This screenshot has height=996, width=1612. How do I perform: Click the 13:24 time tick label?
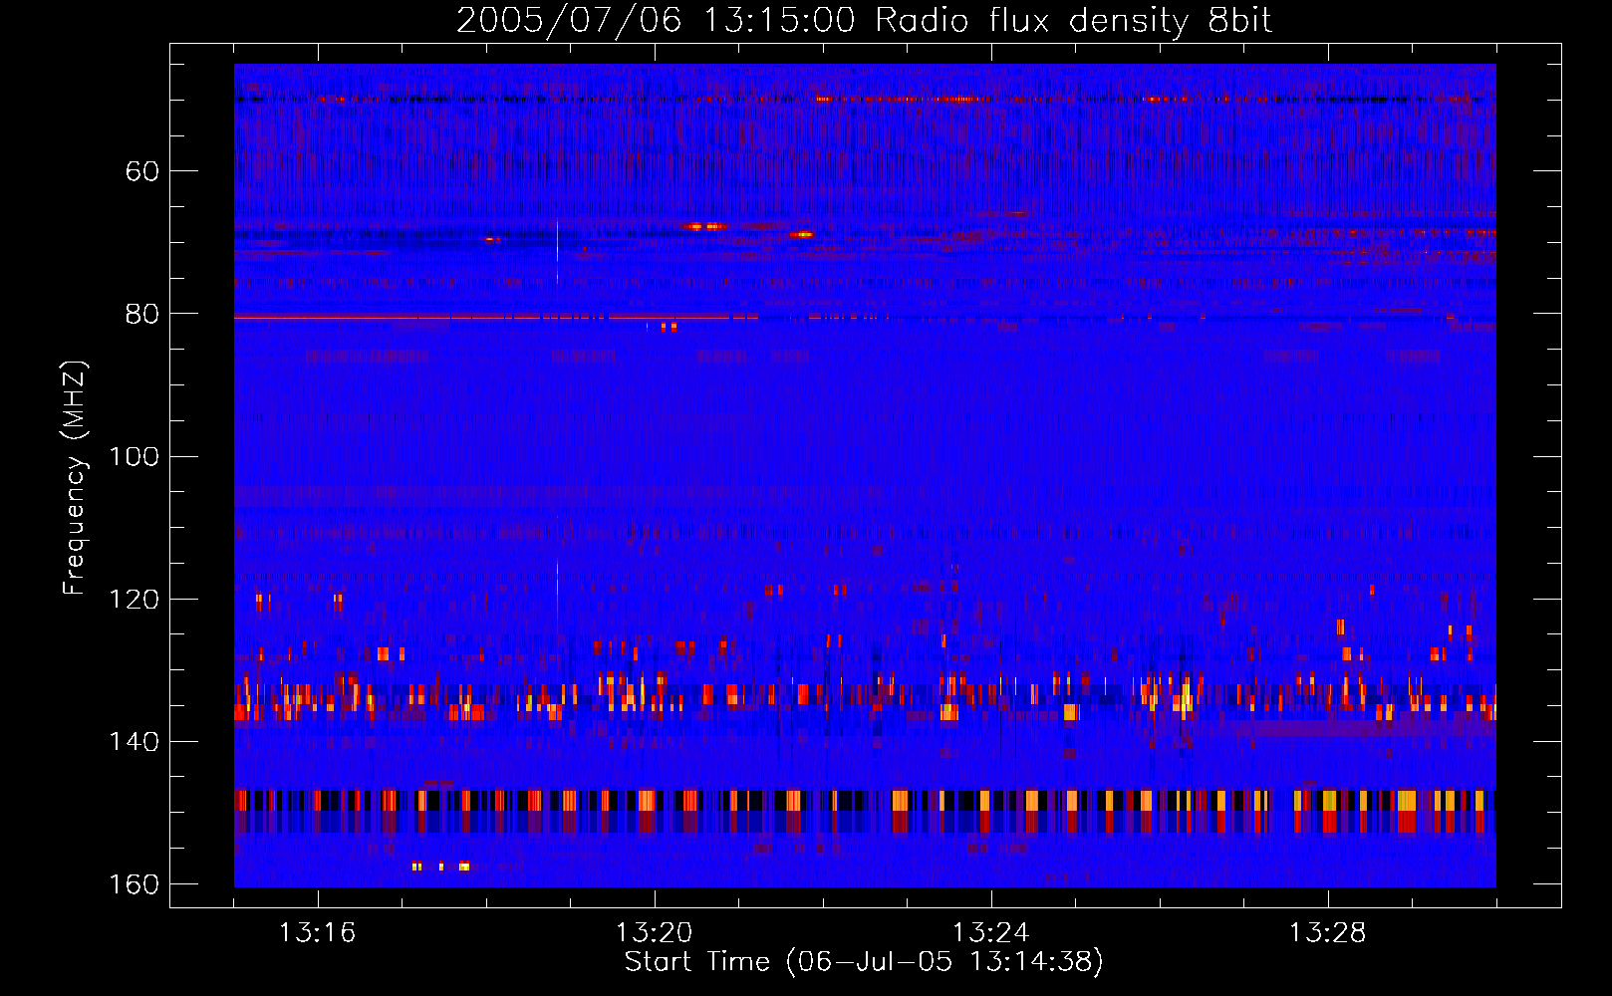990,932
